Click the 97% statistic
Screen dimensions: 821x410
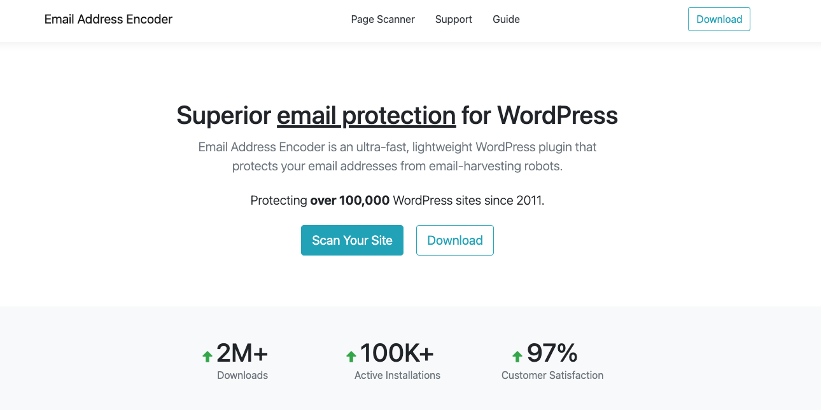point(552,353)
